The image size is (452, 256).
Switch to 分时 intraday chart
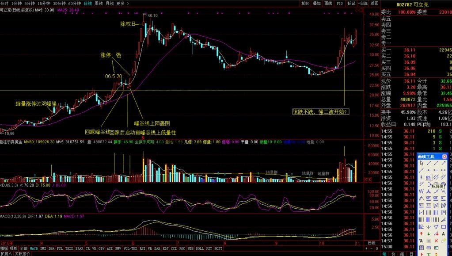(4, 4)
